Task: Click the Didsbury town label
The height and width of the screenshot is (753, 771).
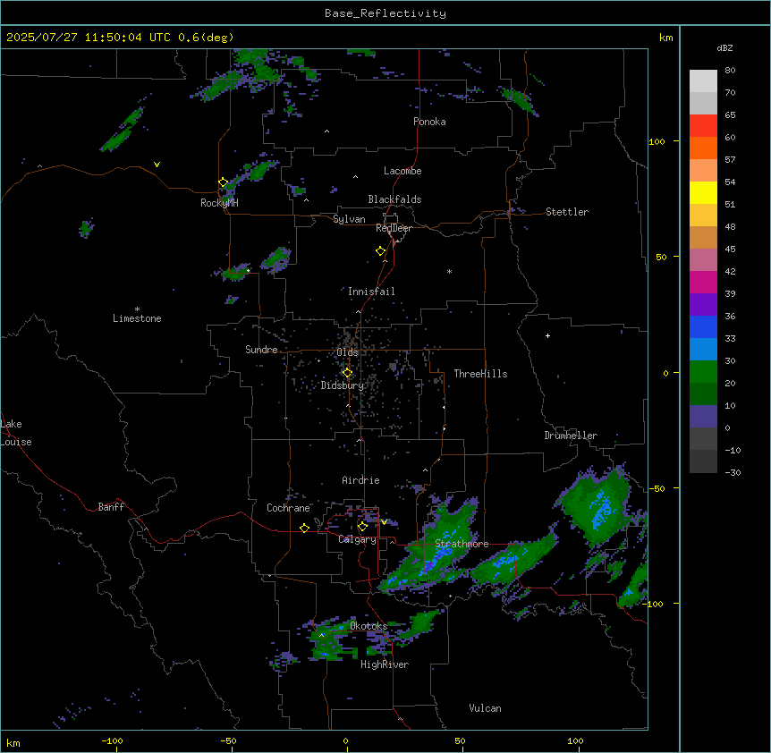Action: pos(343,385)
